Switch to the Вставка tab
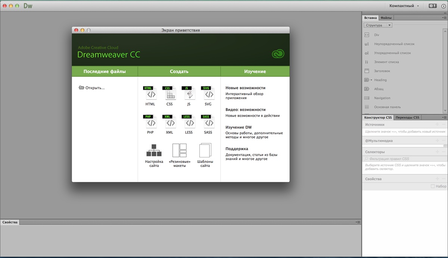The width and height of the screenshot is (448, 258). click(x=370, y=18)
